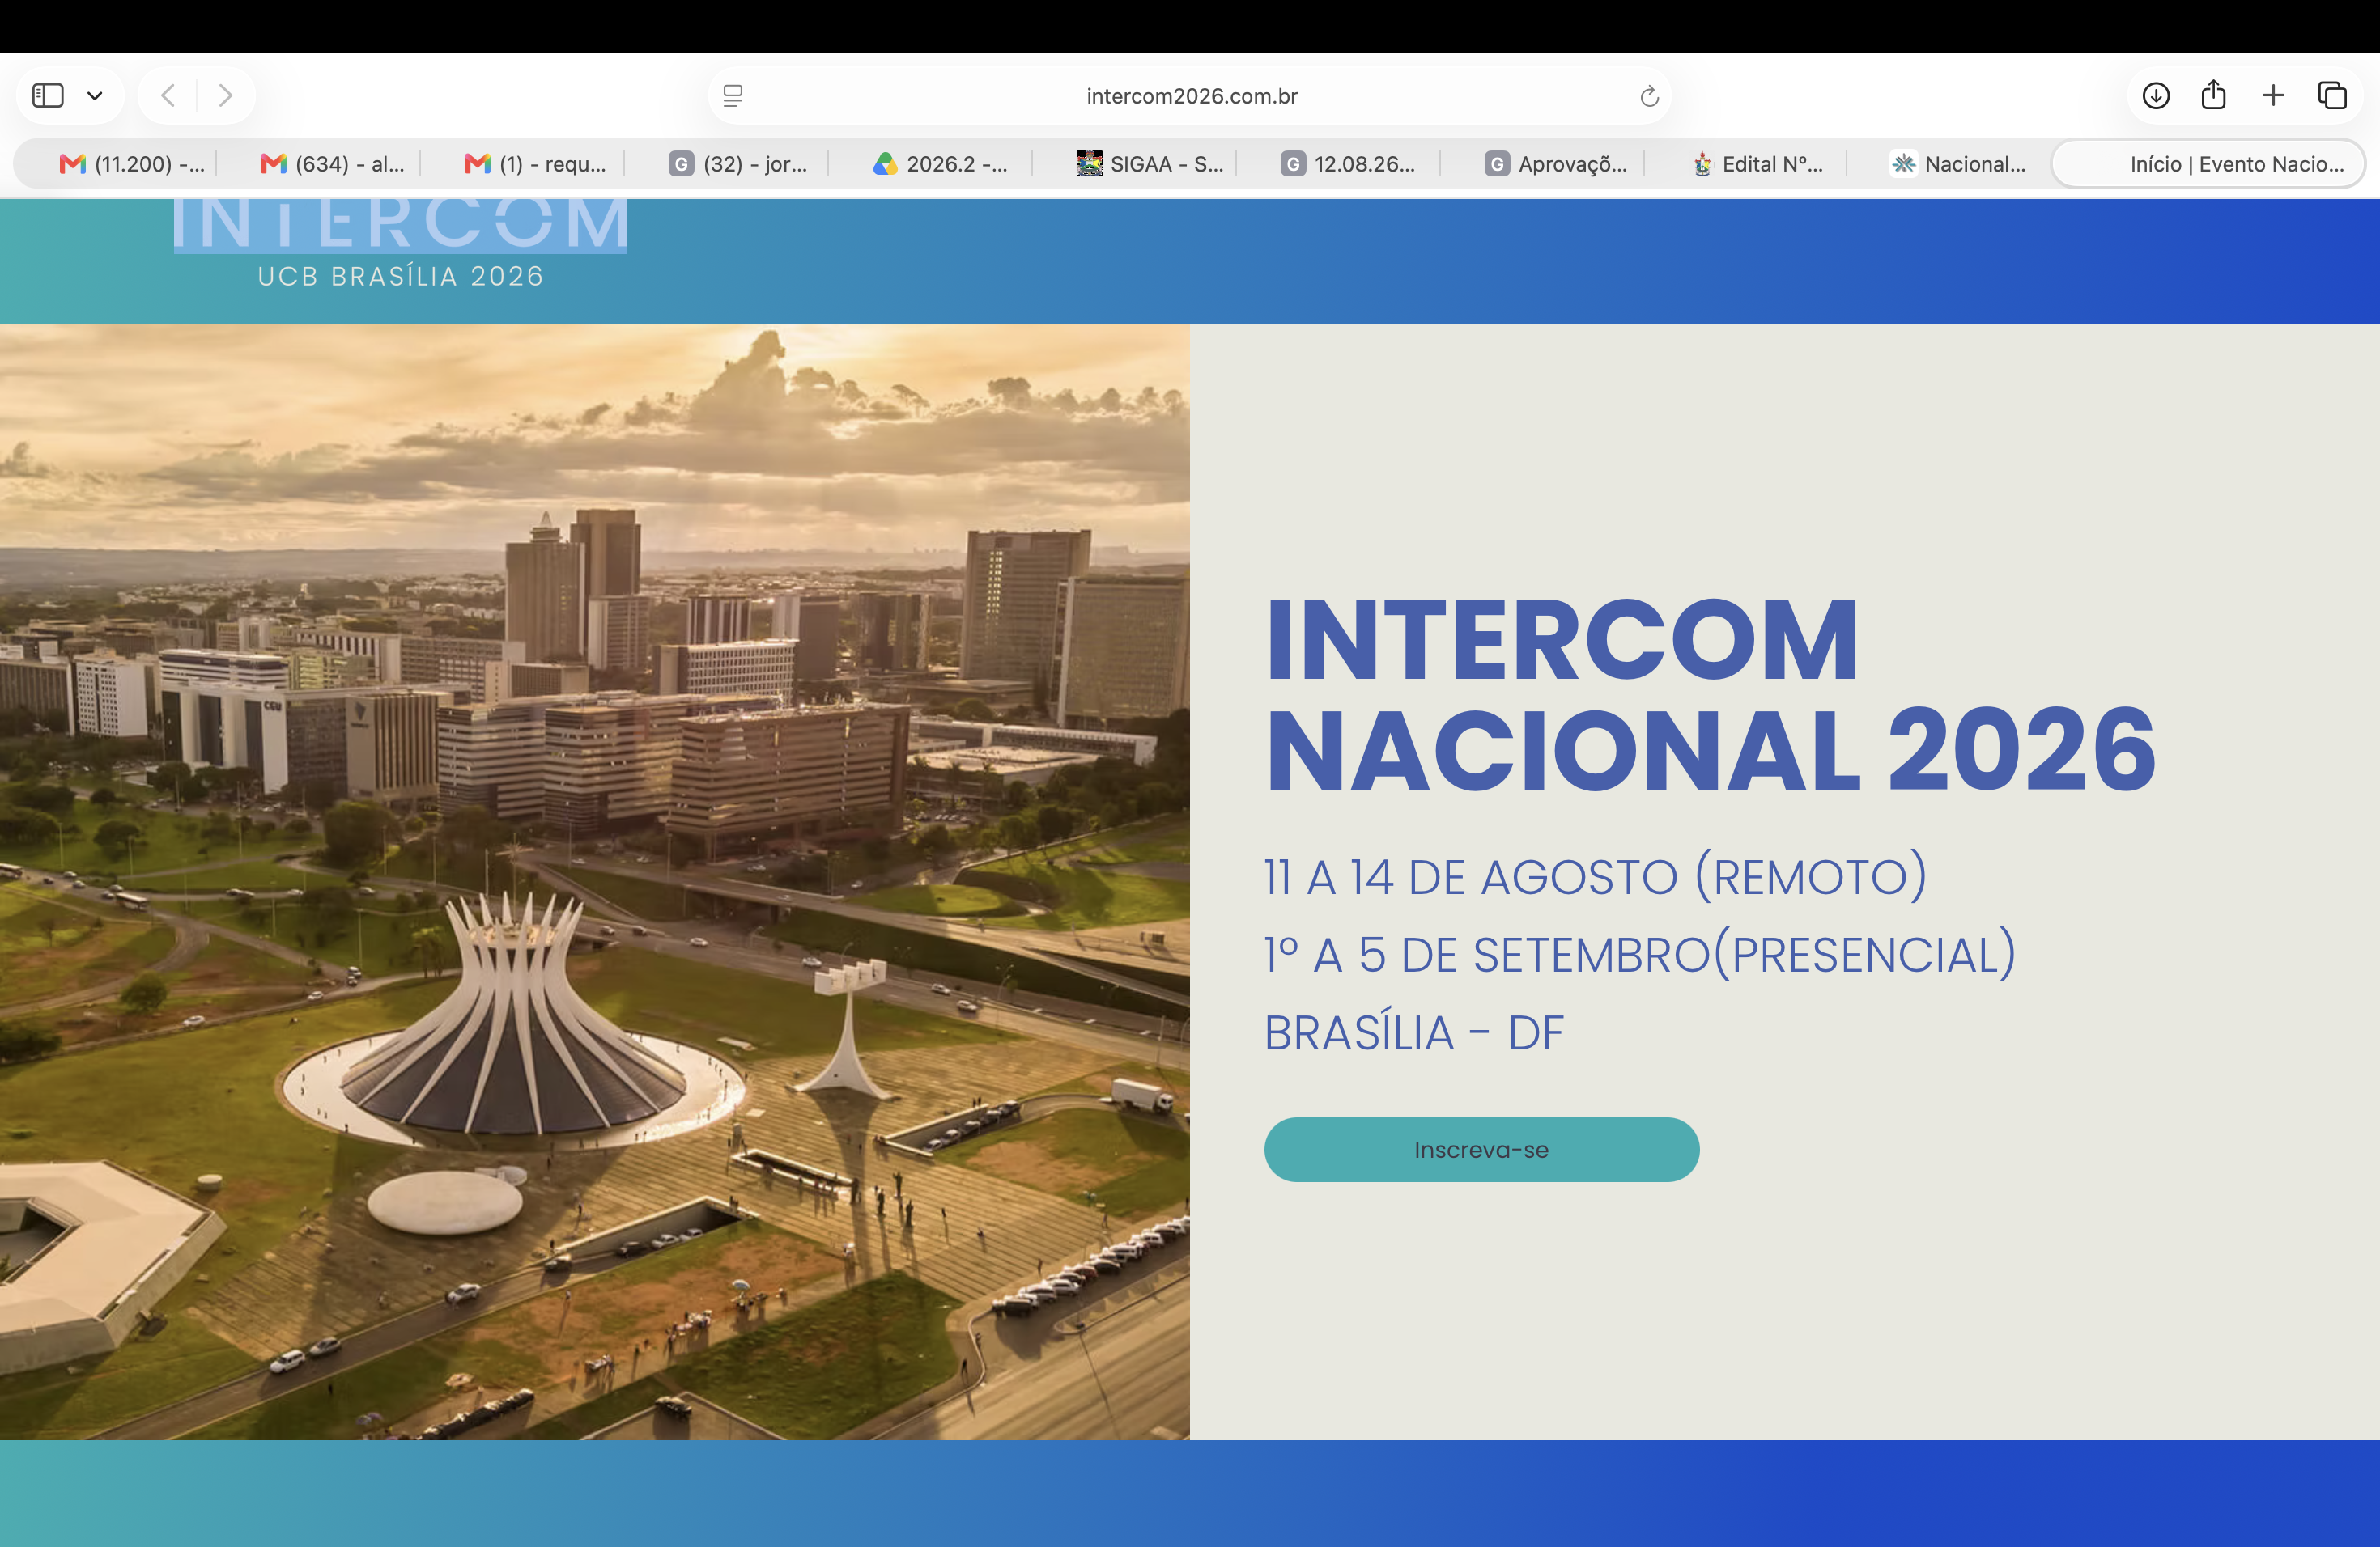
Task: Open the page reader menu icon
Action: click(733, 96)
